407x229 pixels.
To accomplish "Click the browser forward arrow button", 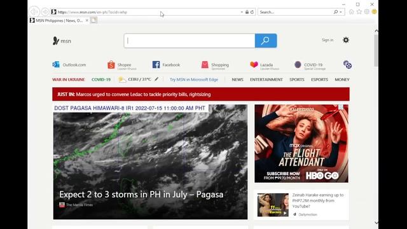I will click(x=45, y=11).
